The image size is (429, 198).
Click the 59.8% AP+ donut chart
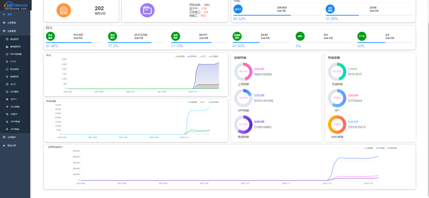337,98
